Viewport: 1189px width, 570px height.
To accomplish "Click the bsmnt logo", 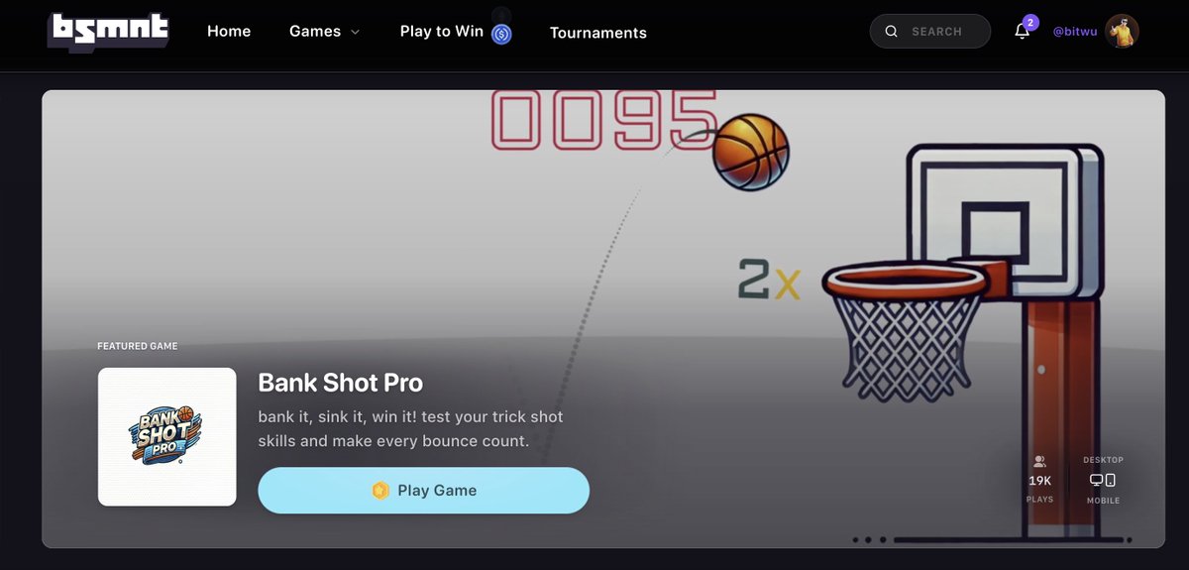I will (109, 32).
